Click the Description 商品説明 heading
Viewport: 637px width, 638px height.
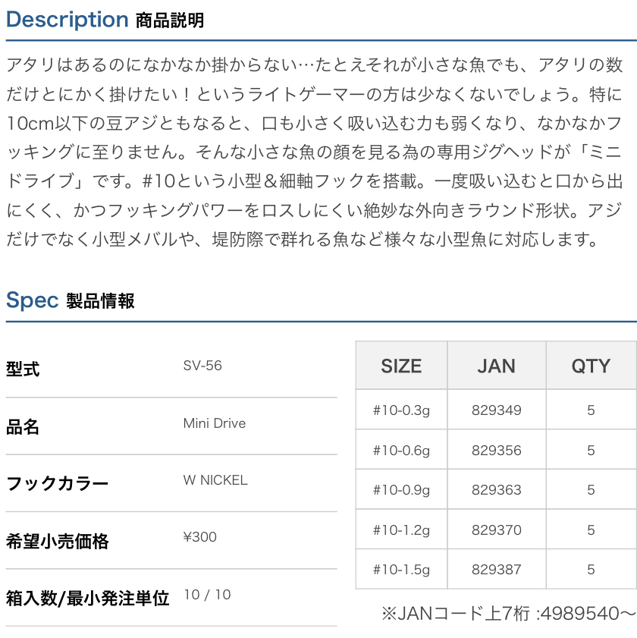click(x=105, y=20)
